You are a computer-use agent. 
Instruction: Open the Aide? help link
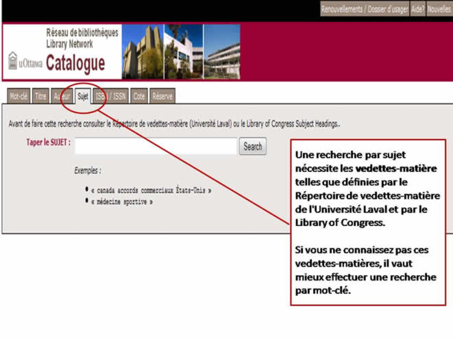pyautogui.click(x=418, y=9)
